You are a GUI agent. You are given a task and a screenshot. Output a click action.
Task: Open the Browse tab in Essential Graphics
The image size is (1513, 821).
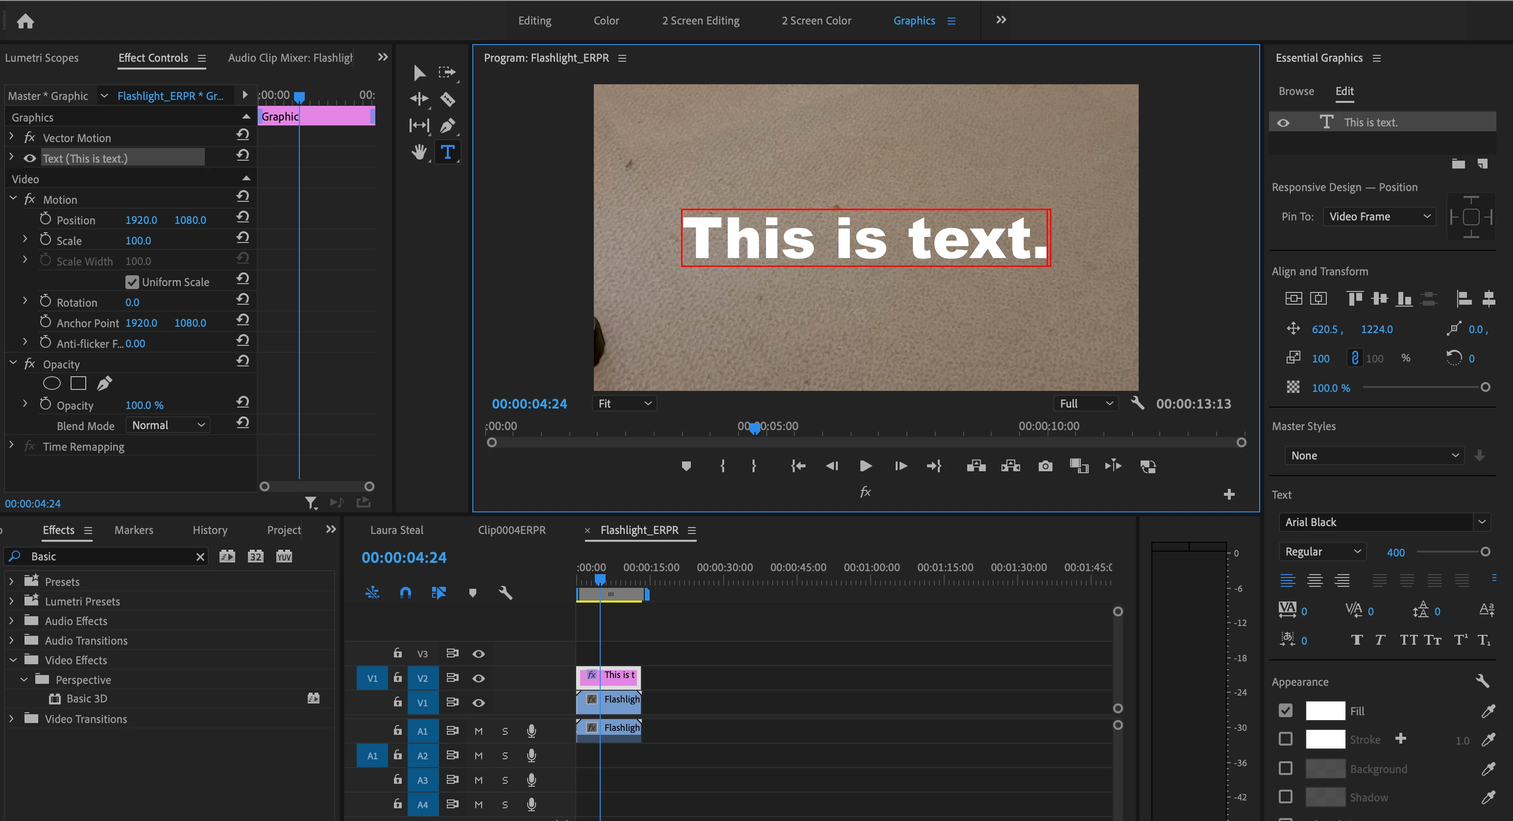click(1296, 91)
